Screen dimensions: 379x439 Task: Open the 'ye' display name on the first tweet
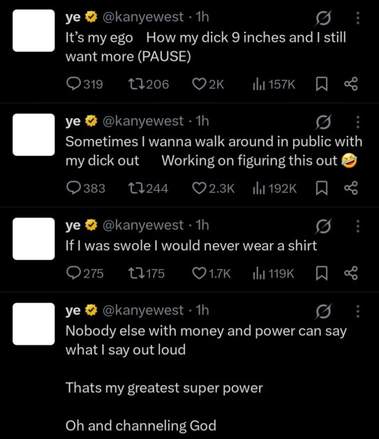73,17
